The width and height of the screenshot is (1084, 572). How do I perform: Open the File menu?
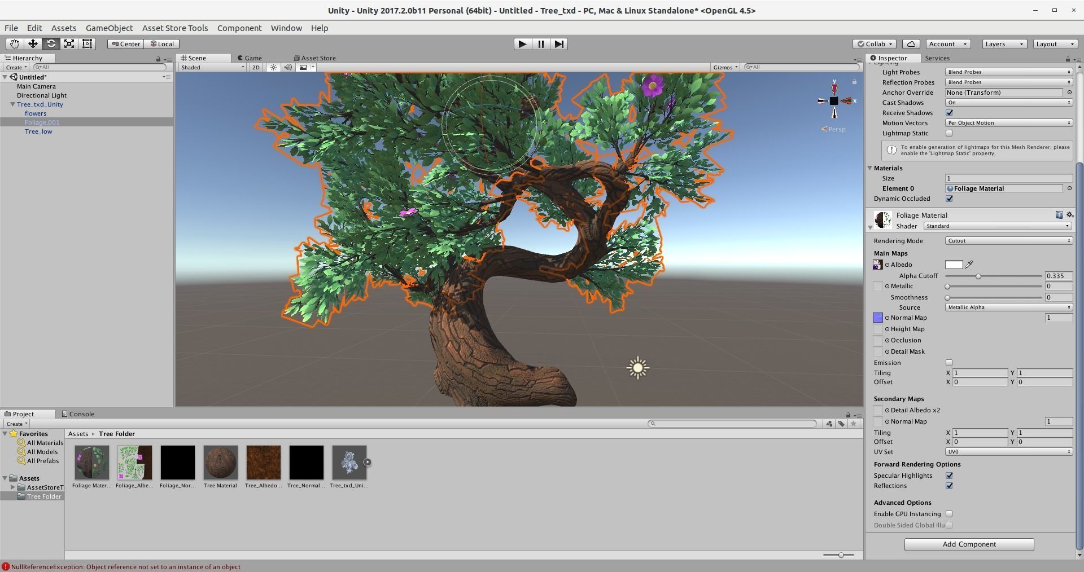(11, 28)
